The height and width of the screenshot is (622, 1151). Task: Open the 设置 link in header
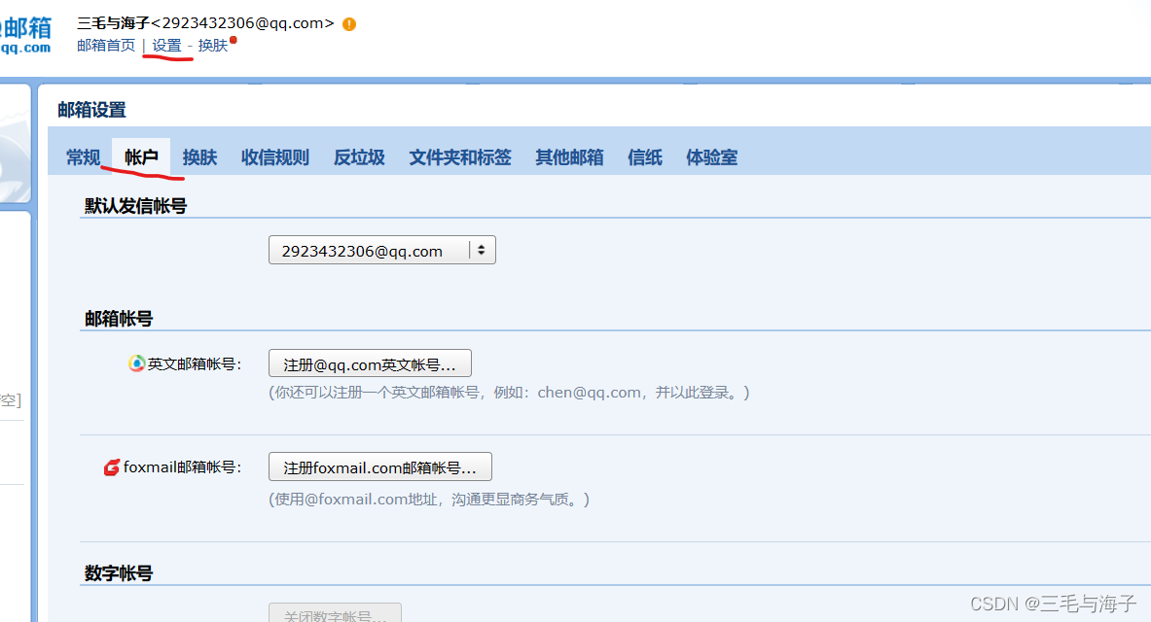[x=166, y=46]
